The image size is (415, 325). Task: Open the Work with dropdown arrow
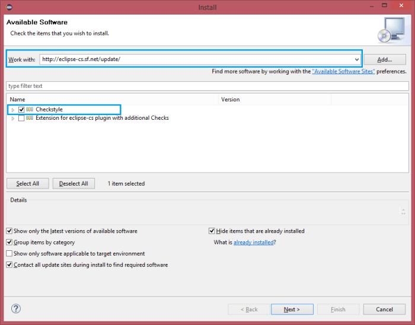357,59
